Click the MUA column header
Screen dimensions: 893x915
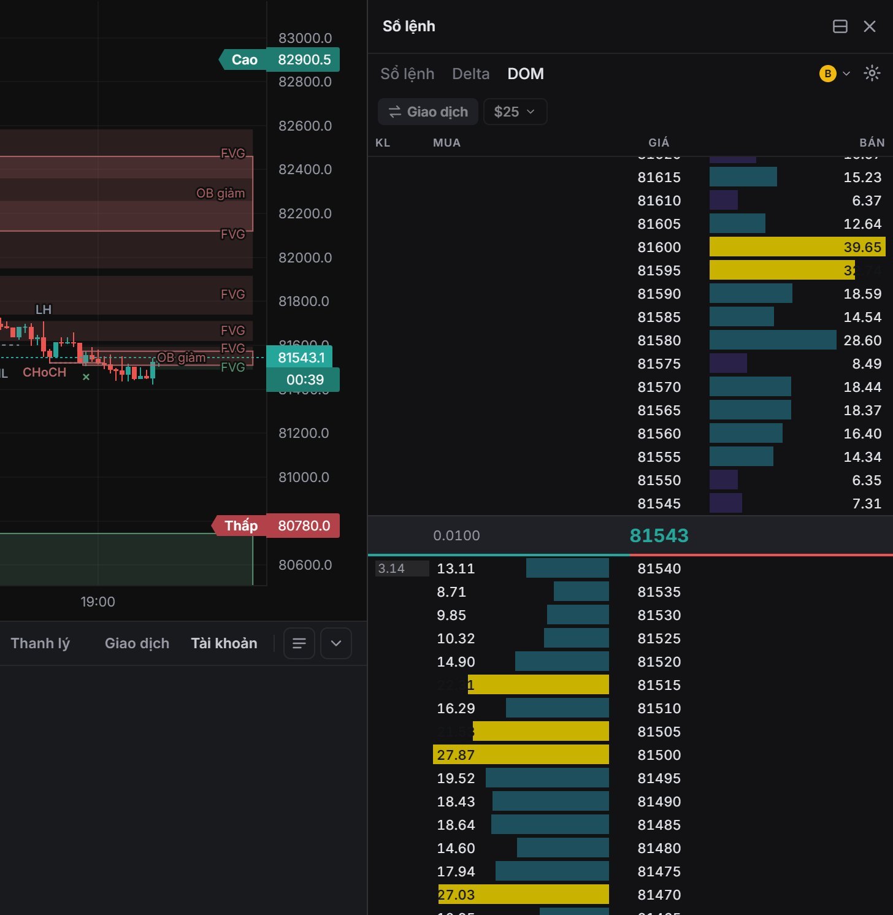coord(447,143)
